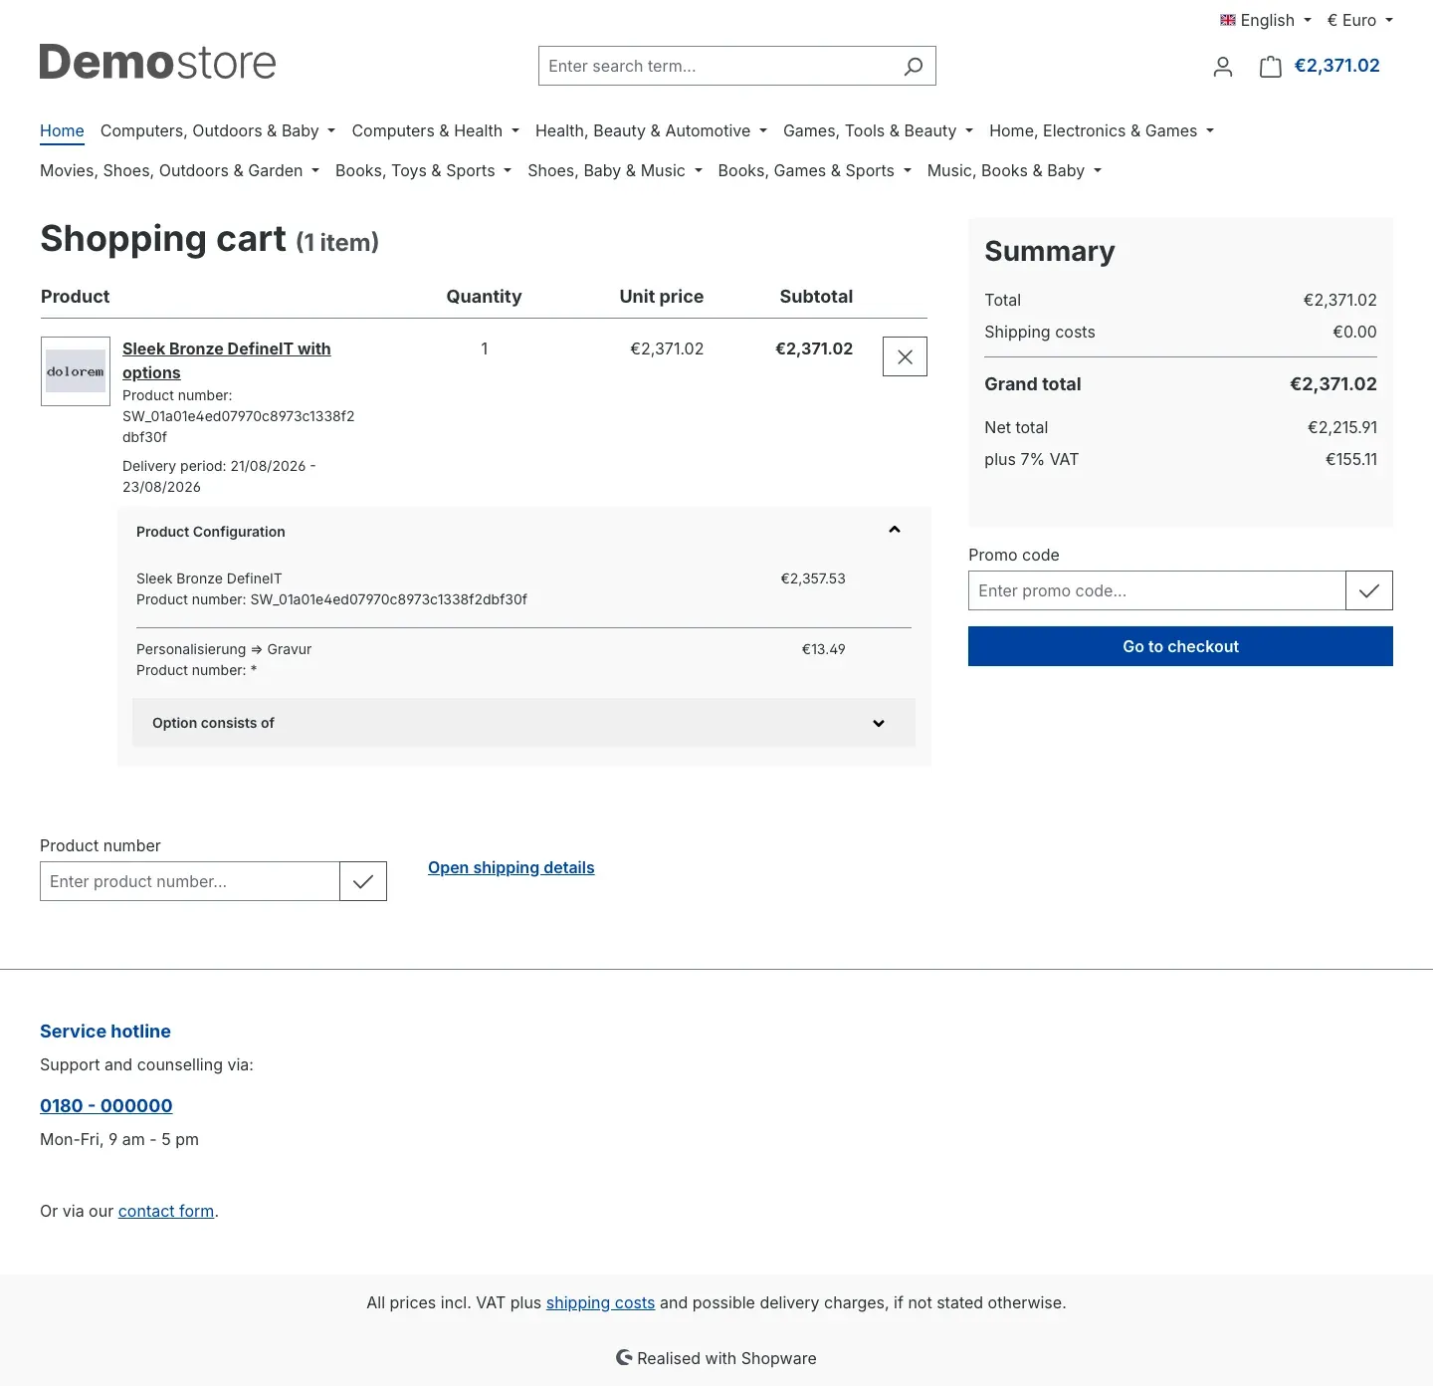Viewport: 1433px width, 1386px height.
Task: Open Books, Toys & Sports category
Action: click(x=424, y=170)
